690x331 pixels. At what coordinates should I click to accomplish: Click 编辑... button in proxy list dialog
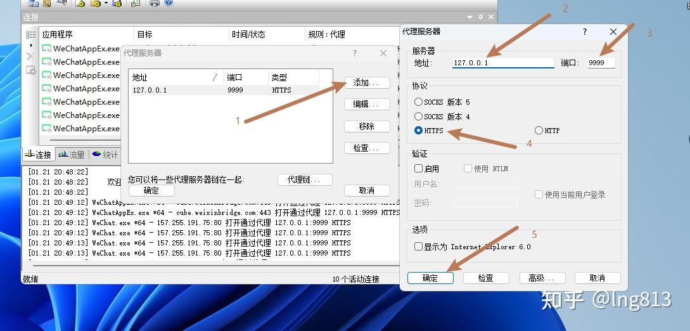367,105
